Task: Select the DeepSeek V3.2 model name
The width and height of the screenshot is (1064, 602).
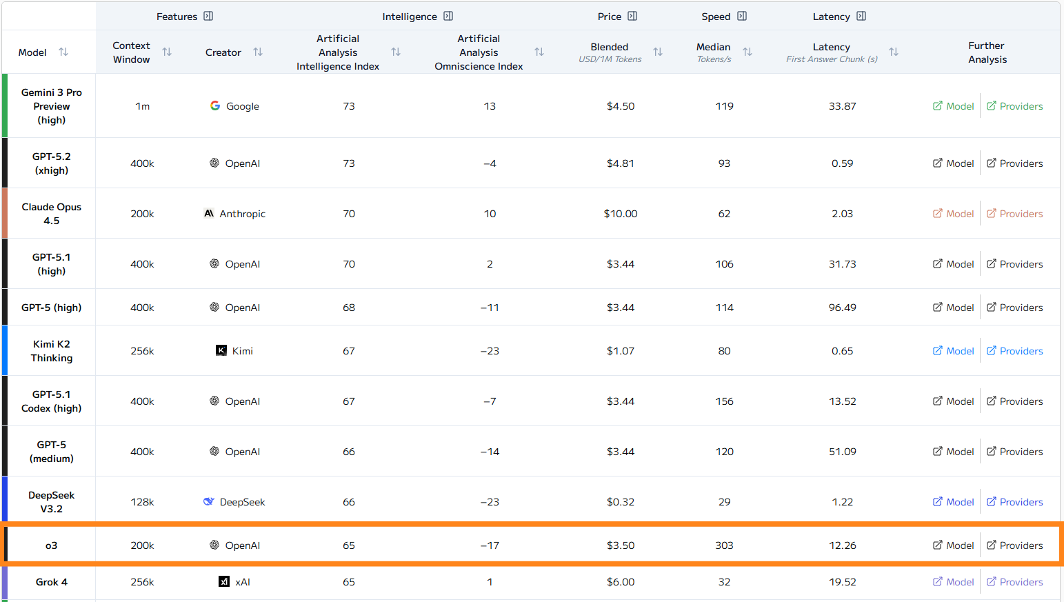Action: click(x=52, y=502)
